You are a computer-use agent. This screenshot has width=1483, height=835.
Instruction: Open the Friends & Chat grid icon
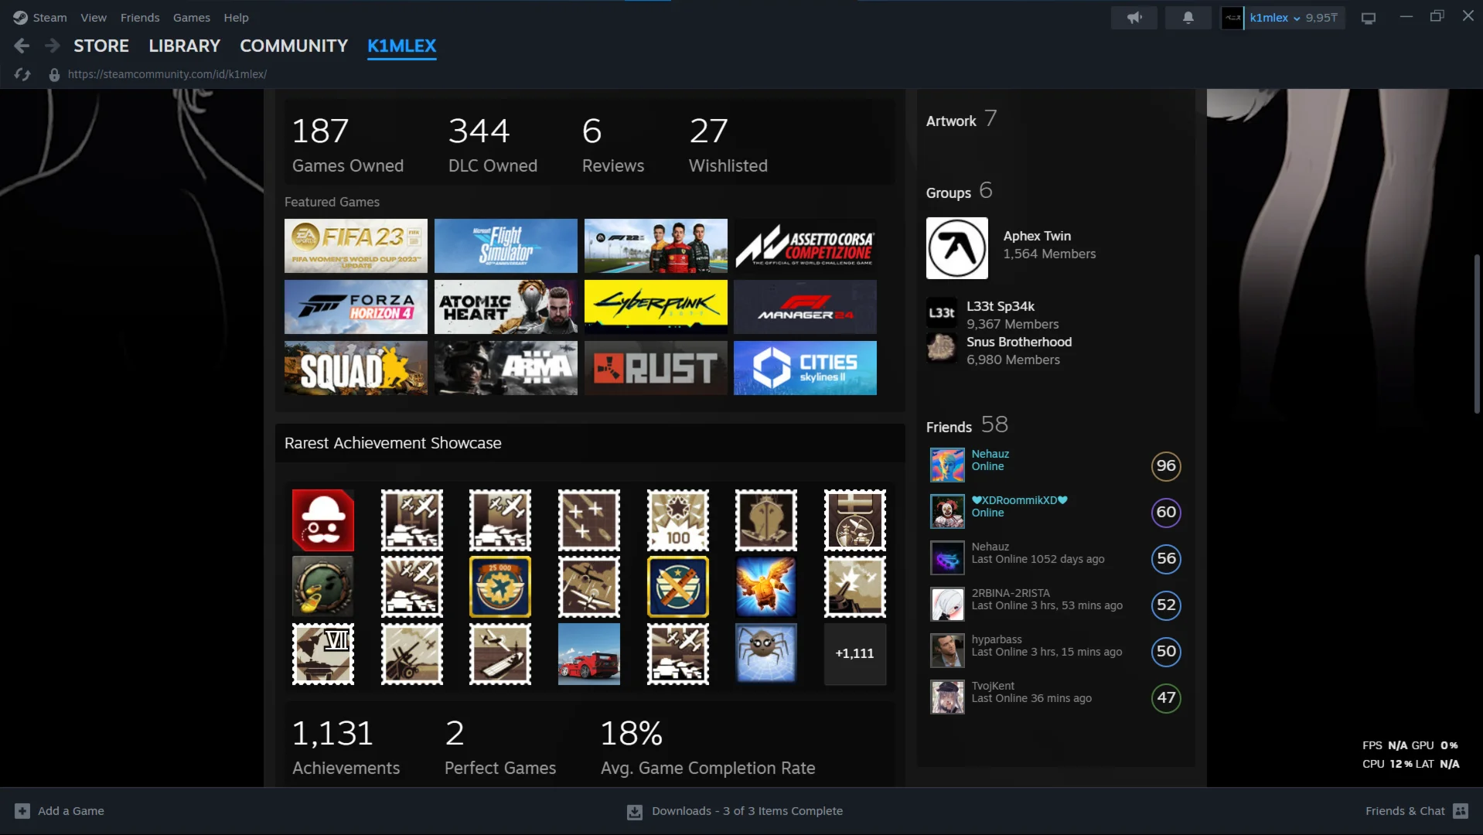[1461, 811]
